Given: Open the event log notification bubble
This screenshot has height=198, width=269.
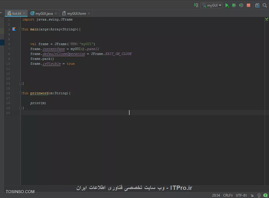Looking at the screenshot, I should pos(266,195).
